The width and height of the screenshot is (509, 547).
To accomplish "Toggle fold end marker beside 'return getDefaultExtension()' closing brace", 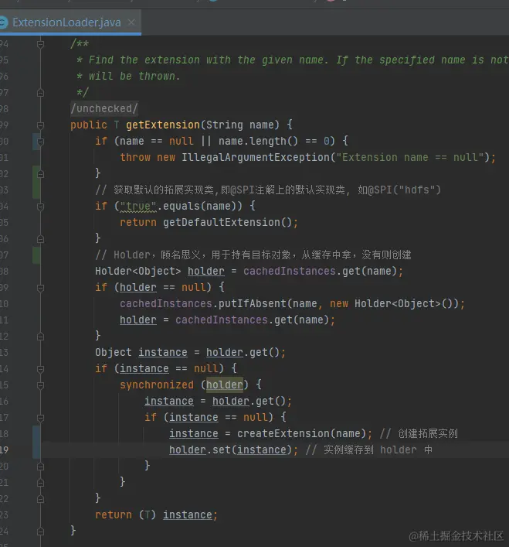I will tap(40, 239).
